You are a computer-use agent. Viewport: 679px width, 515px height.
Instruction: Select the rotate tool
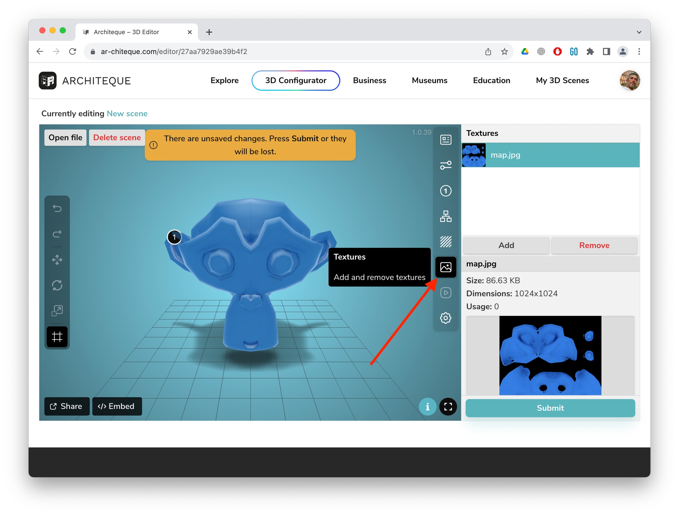(57, 285)
